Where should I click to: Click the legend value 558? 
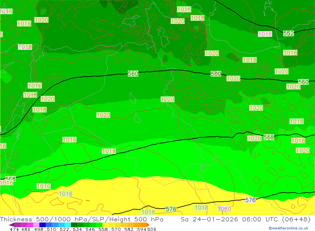102,229
